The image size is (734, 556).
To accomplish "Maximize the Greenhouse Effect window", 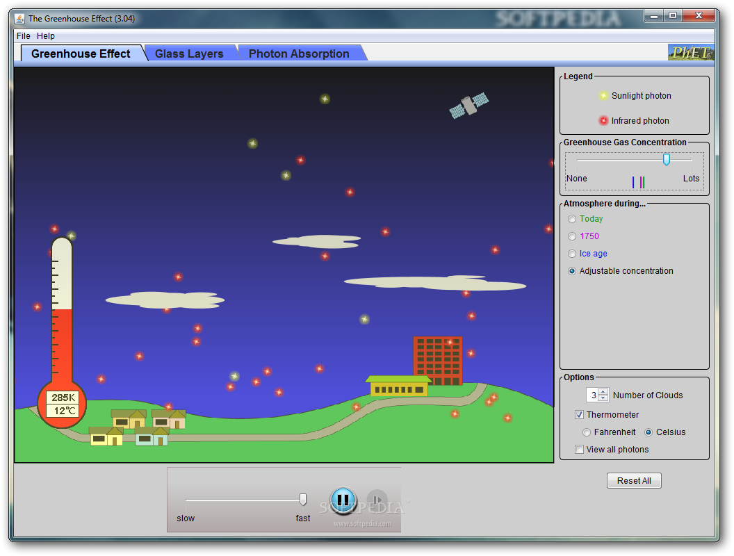I will tap(673, 16).
